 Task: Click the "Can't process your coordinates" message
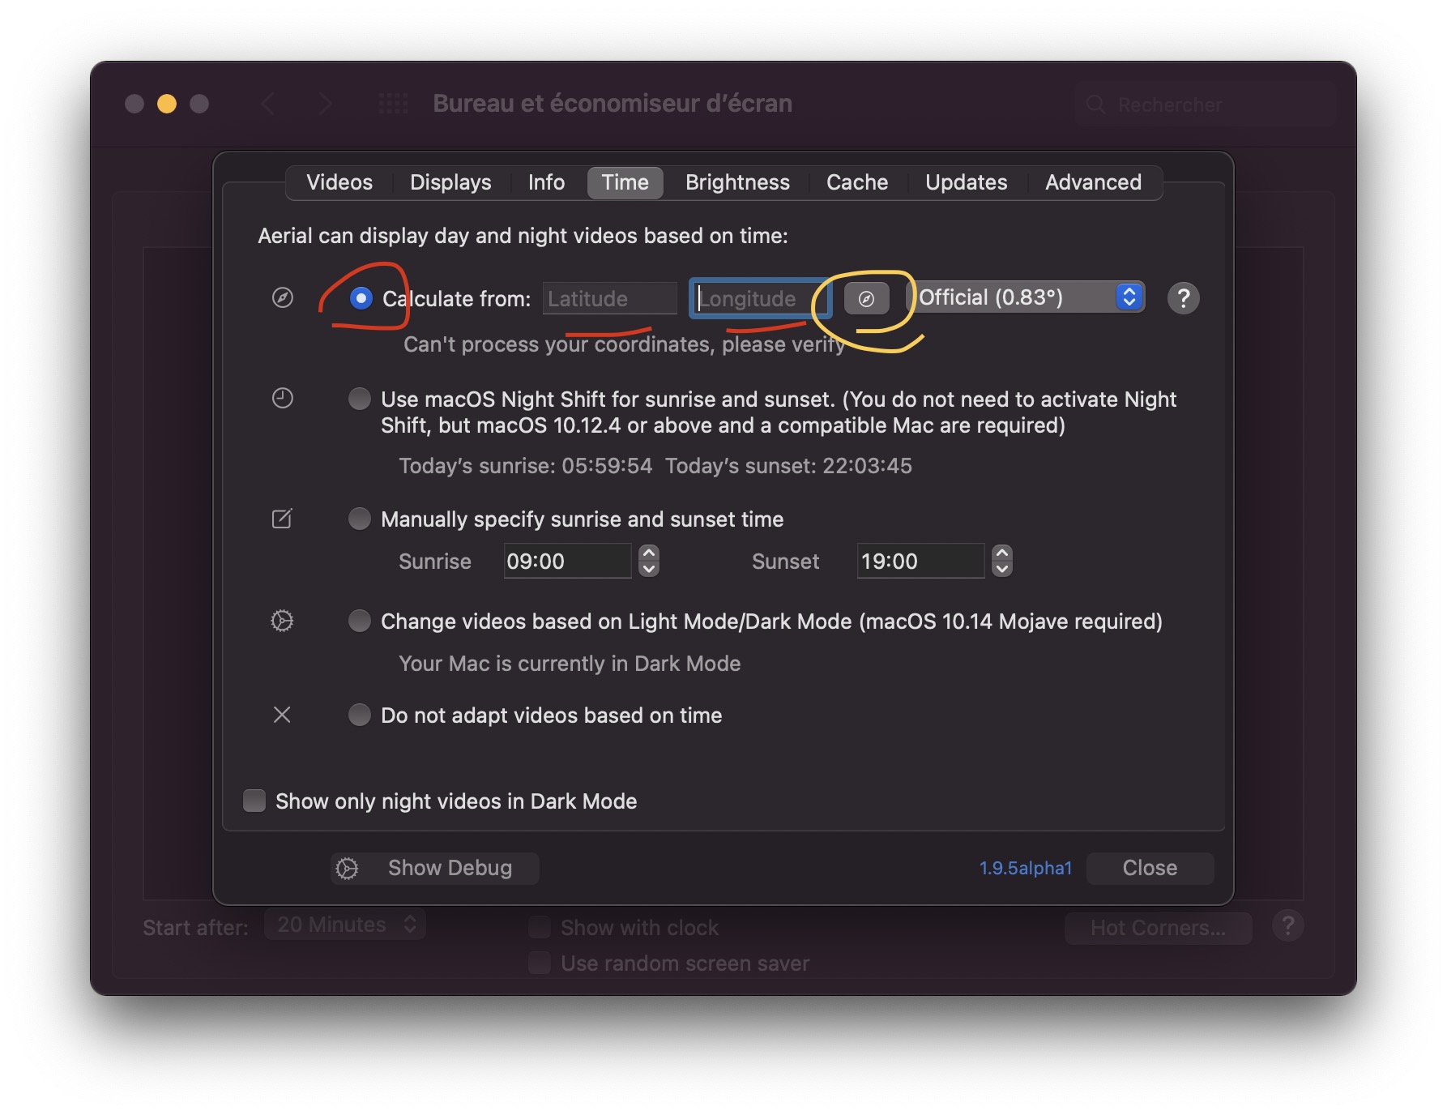[x=624, y=344]
